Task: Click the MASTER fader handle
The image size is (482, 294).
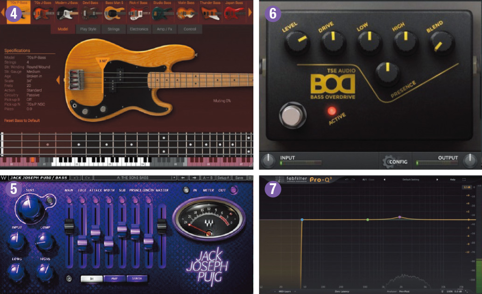Action: [162, 226]
